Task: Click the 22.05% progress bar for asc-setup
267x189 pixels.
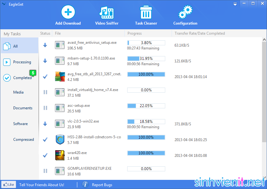Action: coord(146,106)
